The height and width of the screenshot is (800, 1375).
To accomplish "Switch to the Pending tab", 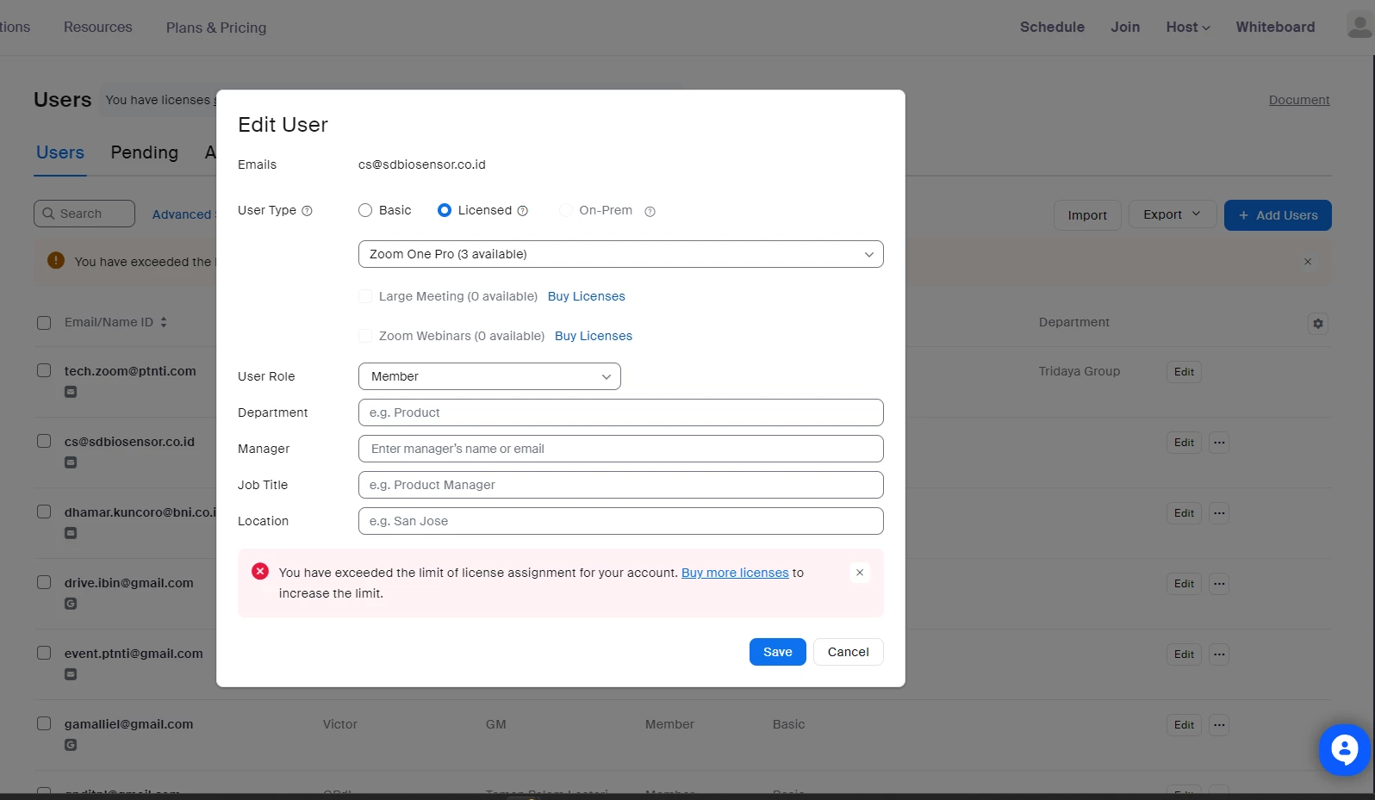I will pos(144,152).
